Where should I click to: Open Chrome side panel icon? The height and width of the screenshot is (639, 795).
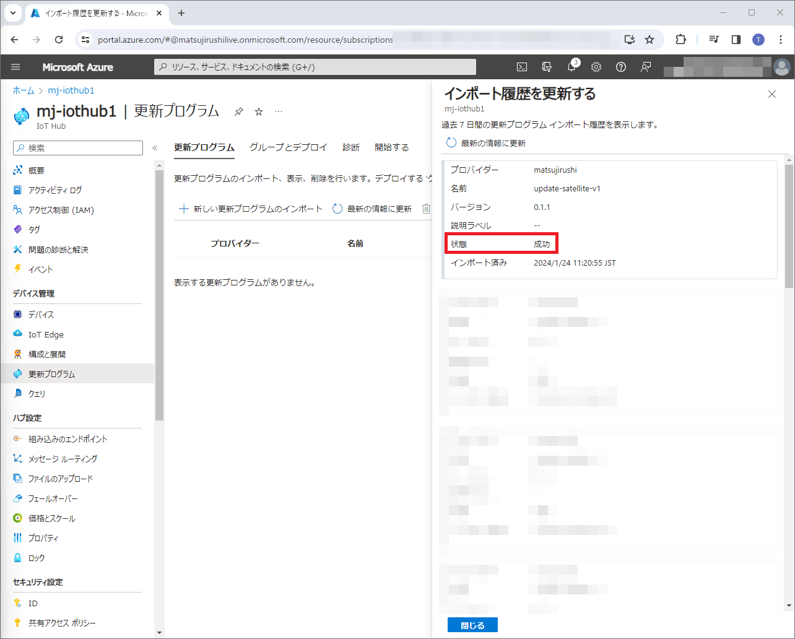click(736, 40)
